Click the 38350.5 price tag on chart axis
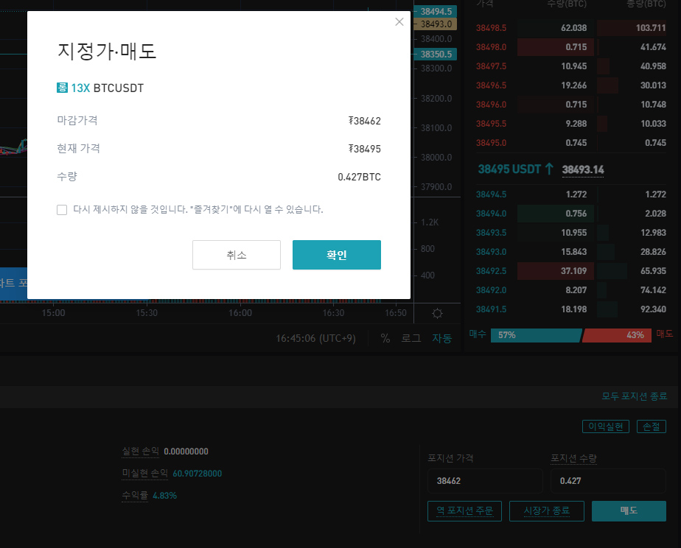Viewport: 681px width, 548px height. click(x=435, y=55)
